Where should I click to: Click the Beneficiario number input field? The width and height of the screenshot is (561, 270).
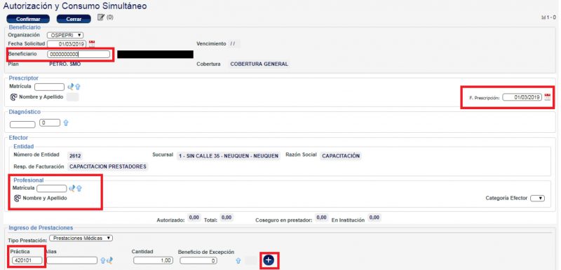point(79,55)
